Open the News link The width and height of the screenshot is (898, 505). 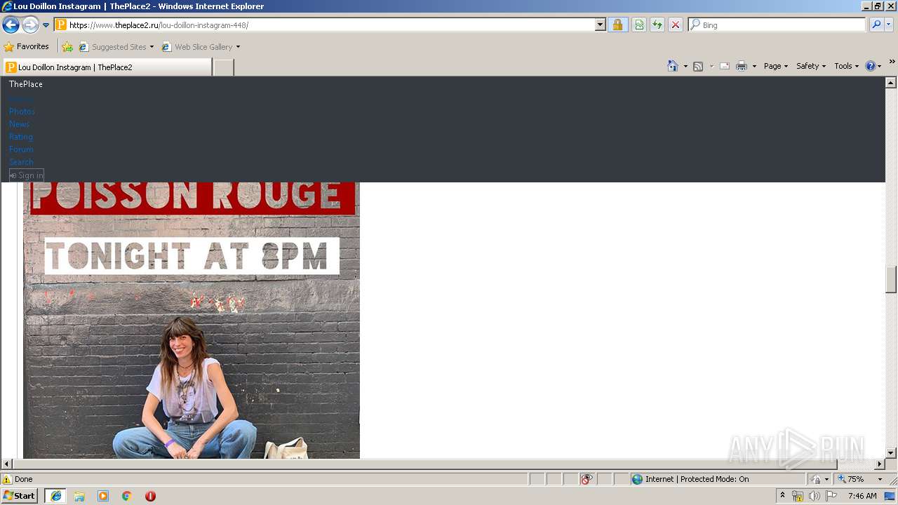[19, 124]
